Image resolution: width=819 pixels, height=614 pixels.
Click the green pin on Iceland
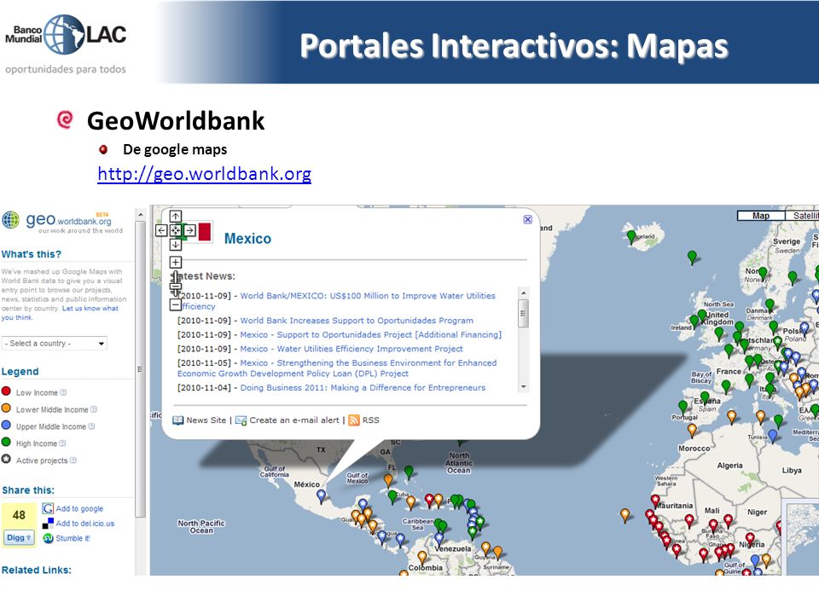[631, 237]
